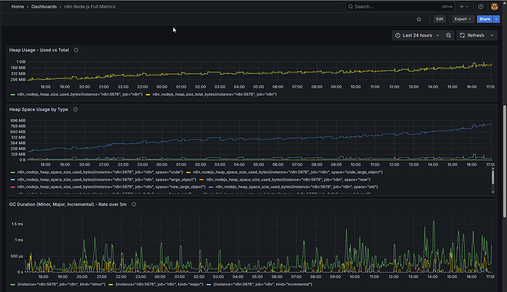Click the Edit dashboard button
The width and height of the screenshot is (507, 292).
(439, 19)
